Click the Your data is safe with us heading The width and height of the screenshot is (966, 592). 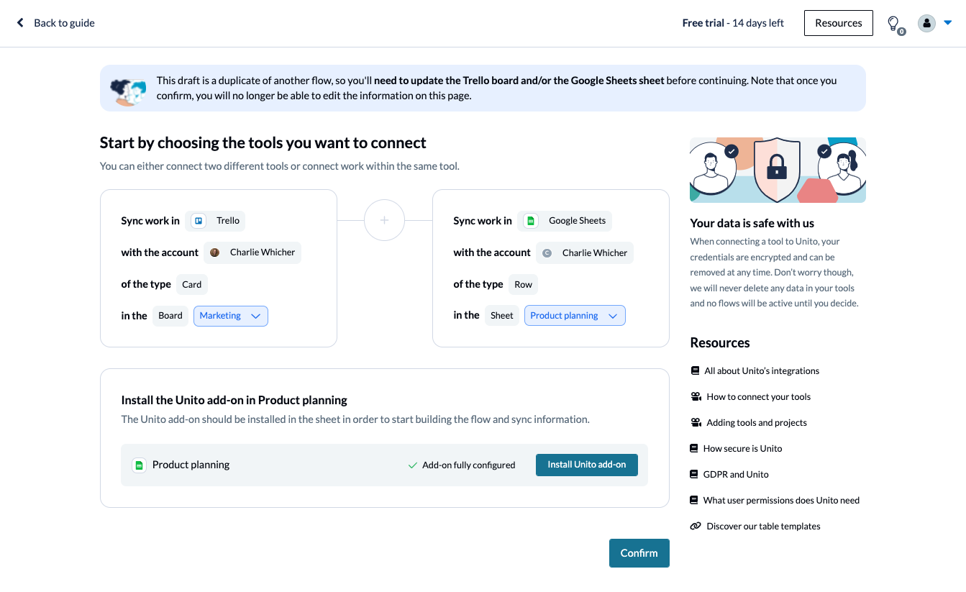(752, 223)
